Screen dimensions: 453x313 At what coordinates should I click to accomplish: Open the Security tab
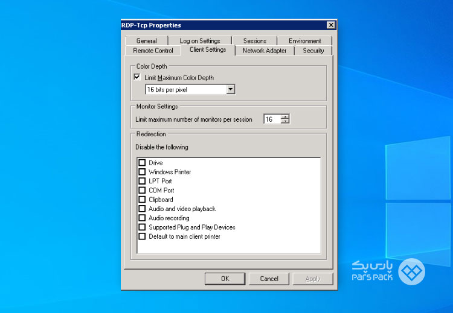(x=313, y=51)
